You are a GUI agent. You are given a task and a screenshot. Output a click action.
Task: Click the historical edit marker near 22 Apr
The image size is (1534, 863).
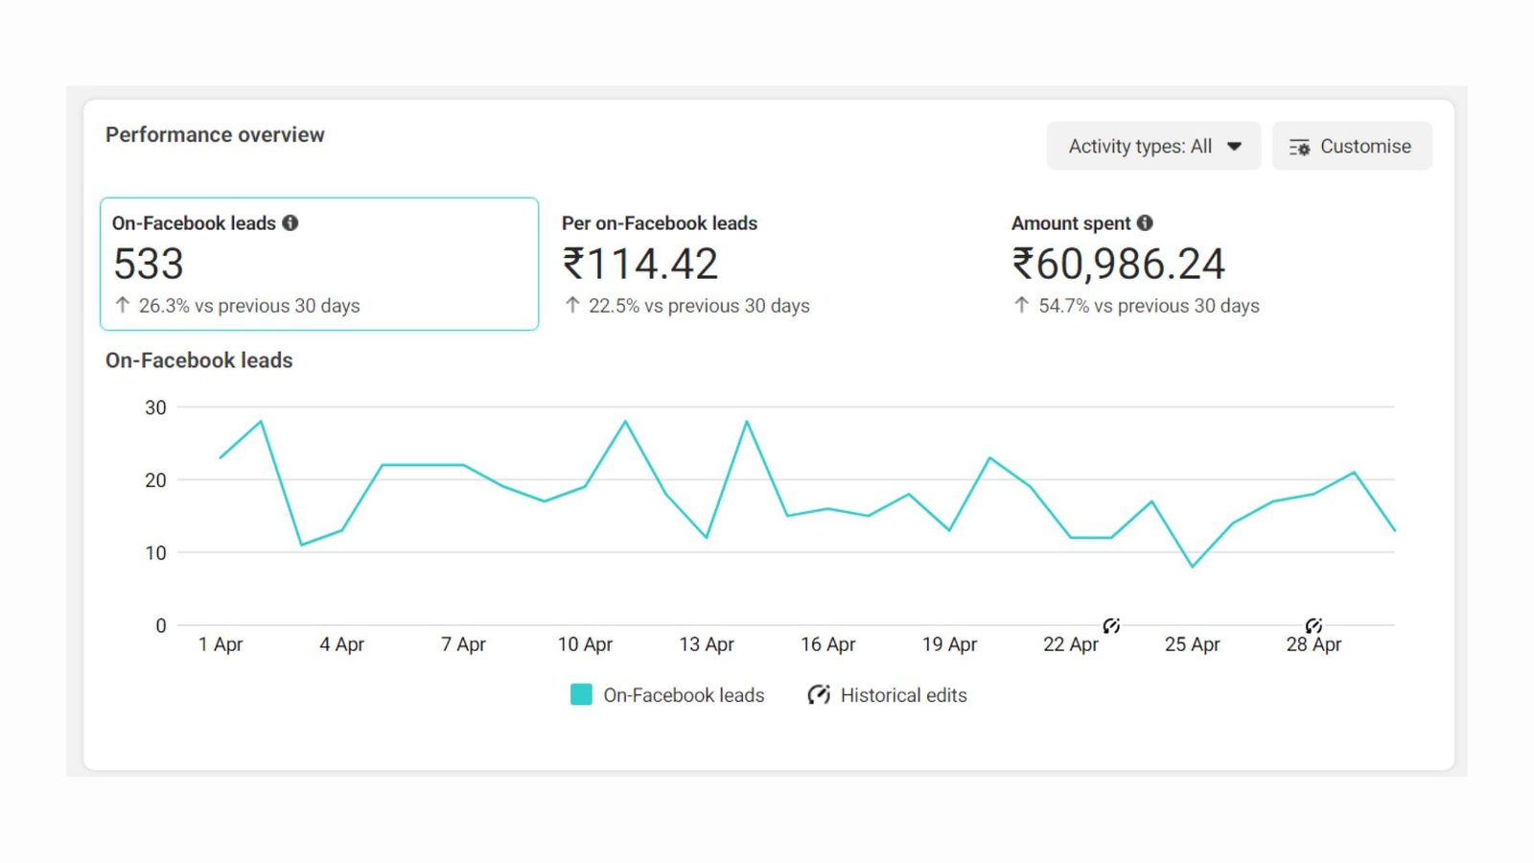1111,626
